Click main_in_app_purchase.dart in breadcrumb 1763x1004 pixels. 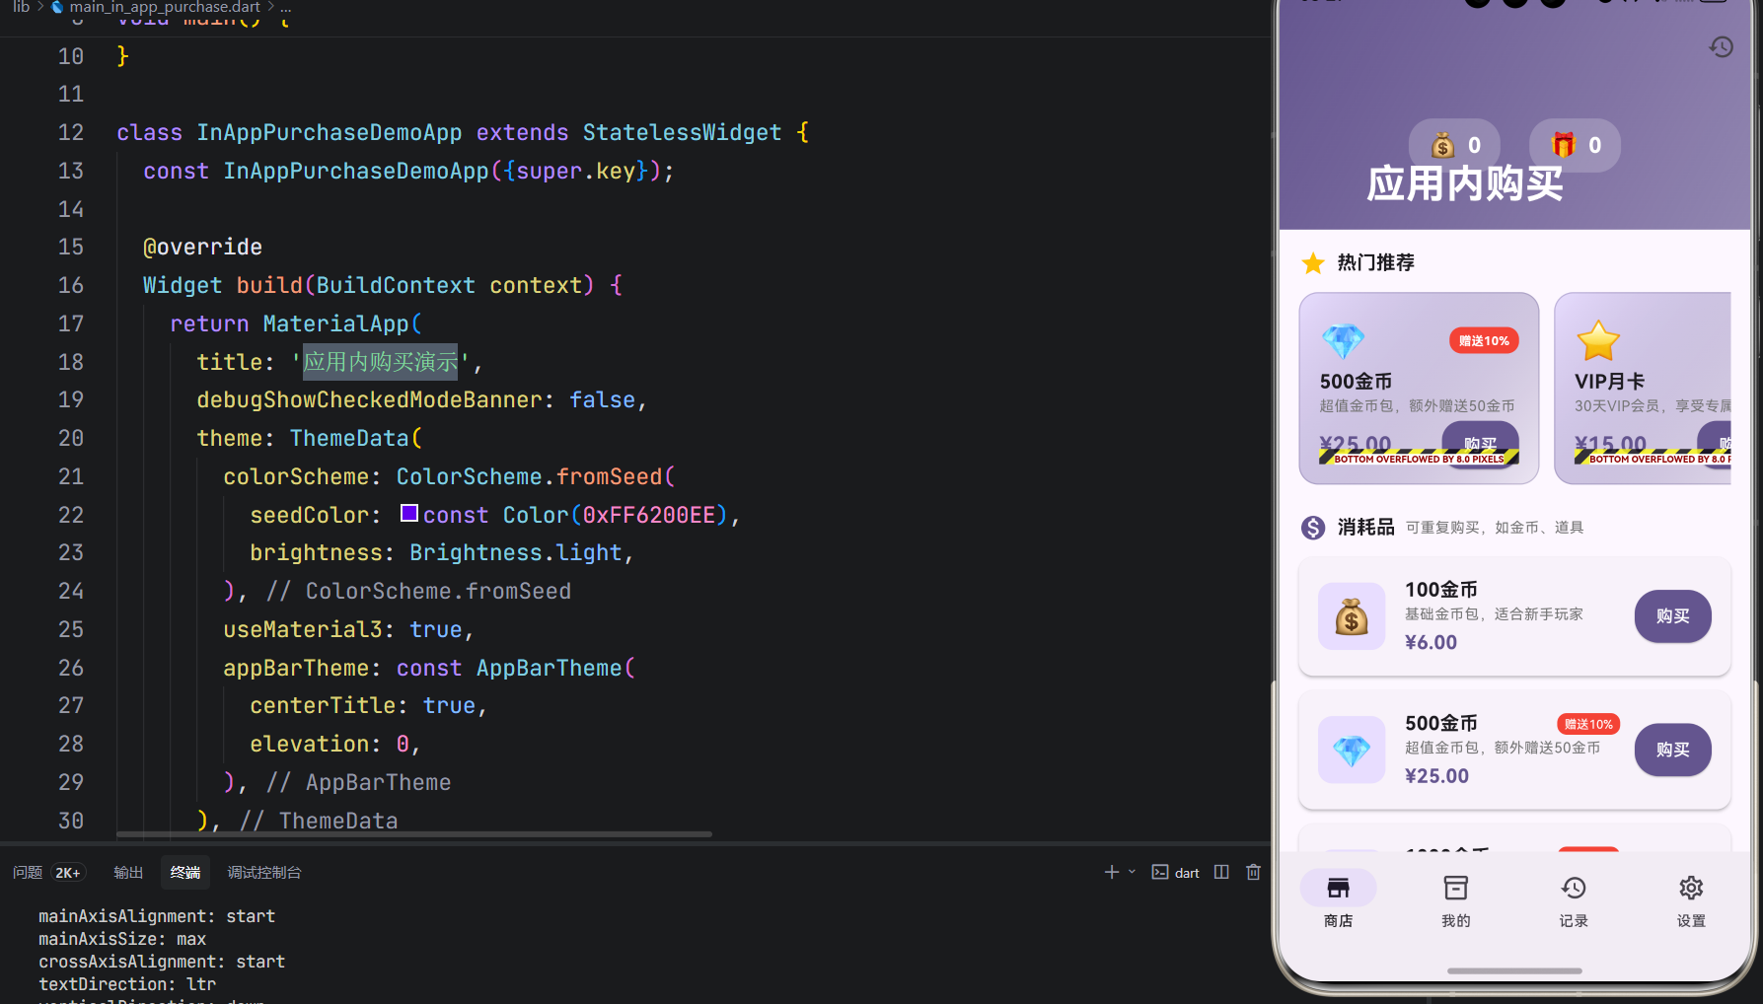(165, 7)
